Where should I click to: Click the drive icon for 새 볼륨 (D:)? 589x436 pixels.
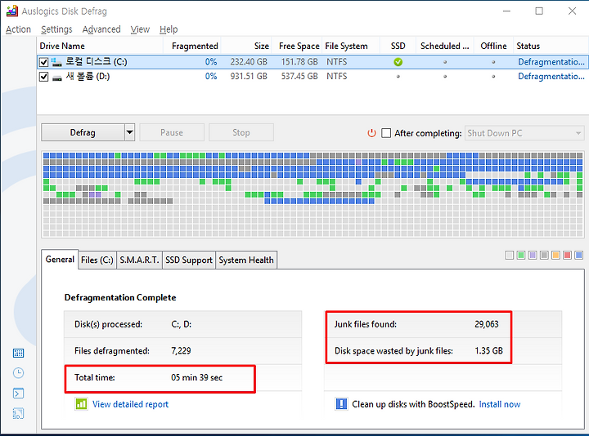[56, 77]
